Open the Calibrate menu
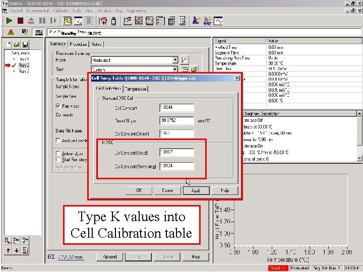The width and height of the screenshot is (363, 272). pos(60,11)
